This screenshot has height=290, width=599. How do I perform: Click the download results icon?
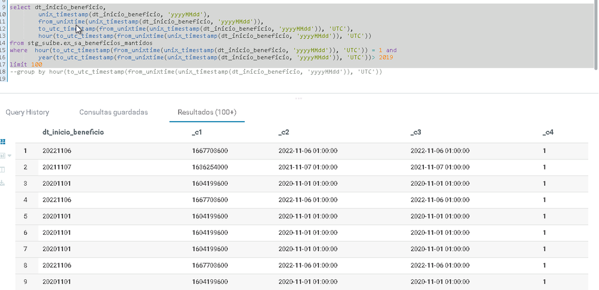[x=2, y=183]
